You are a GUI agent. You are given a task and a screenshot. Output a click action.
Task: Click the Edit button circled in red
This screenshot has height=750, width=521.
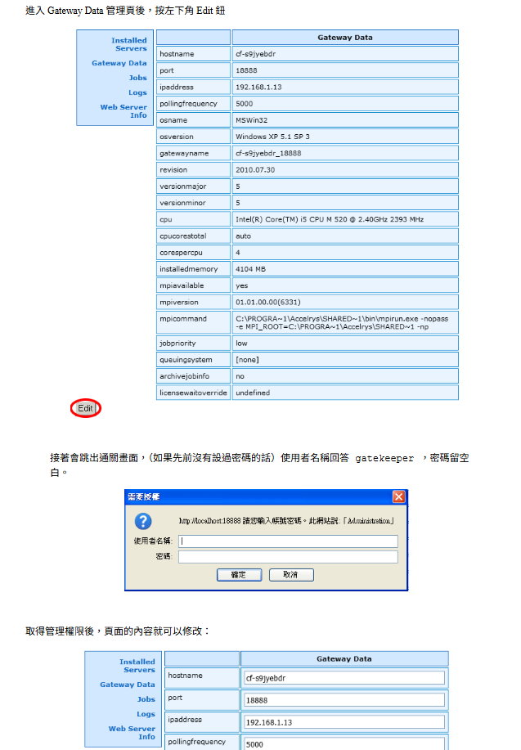point(86,408)
